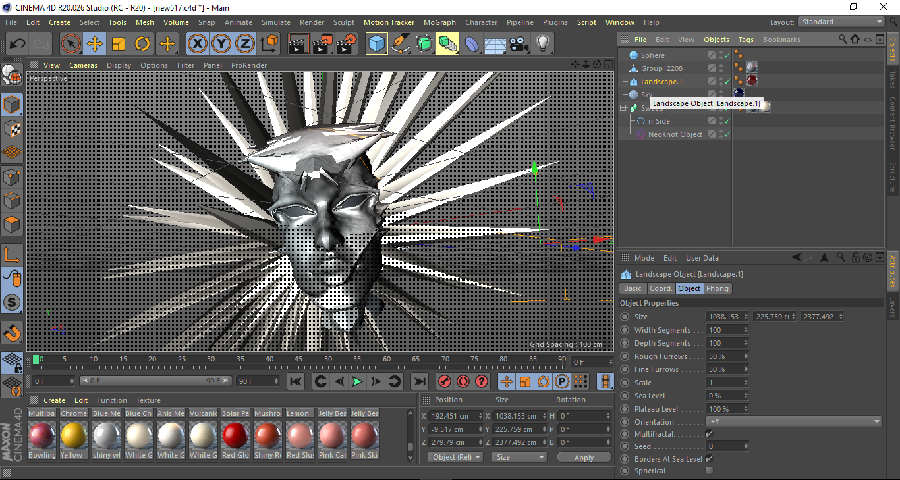The width and height of the screenshot is (900, 480).
Task: Switch to the Basic tab
Action: [633, 288]
